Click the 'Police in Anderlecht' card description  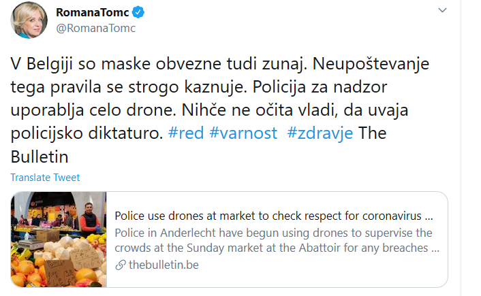(x=277, y=240)
